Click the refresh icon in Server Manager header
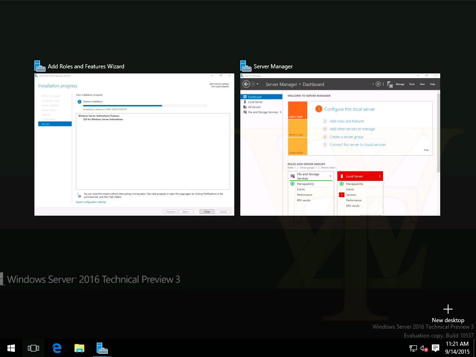 (378, 84)
